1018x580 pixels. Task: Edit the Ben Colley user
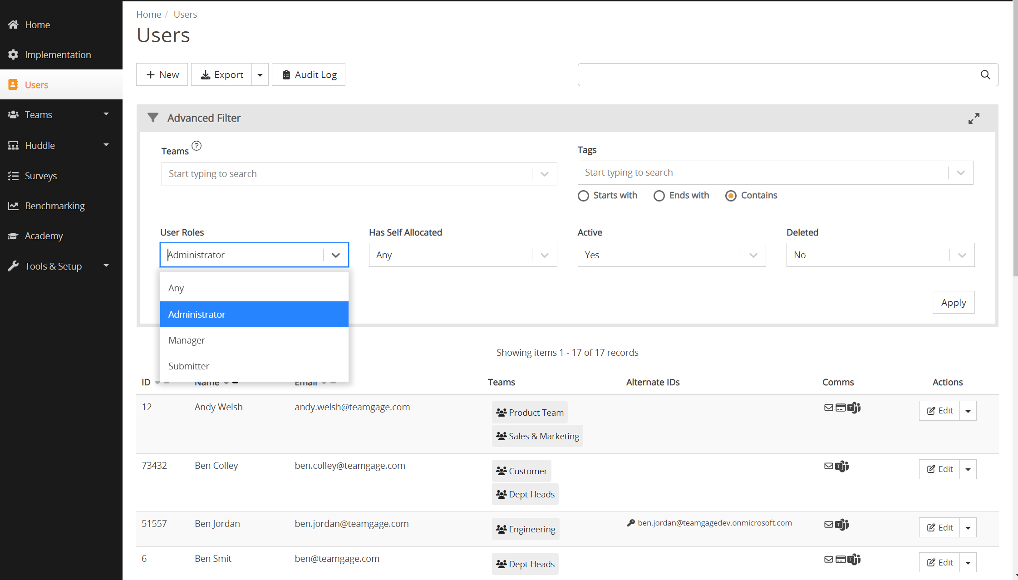(x=939, y=469)
